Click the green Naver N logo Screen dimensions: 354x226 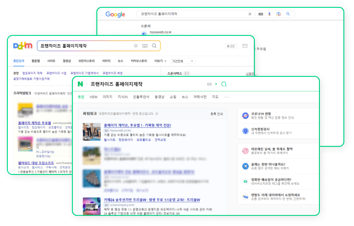pos(80,84)
